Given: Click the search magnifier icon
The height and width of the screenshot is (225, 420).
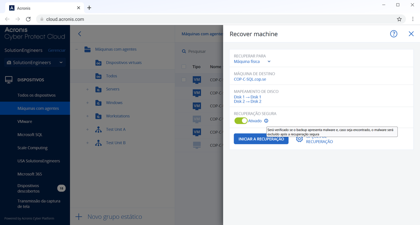Looking at the screenshot, I should (x=184, y=51).
